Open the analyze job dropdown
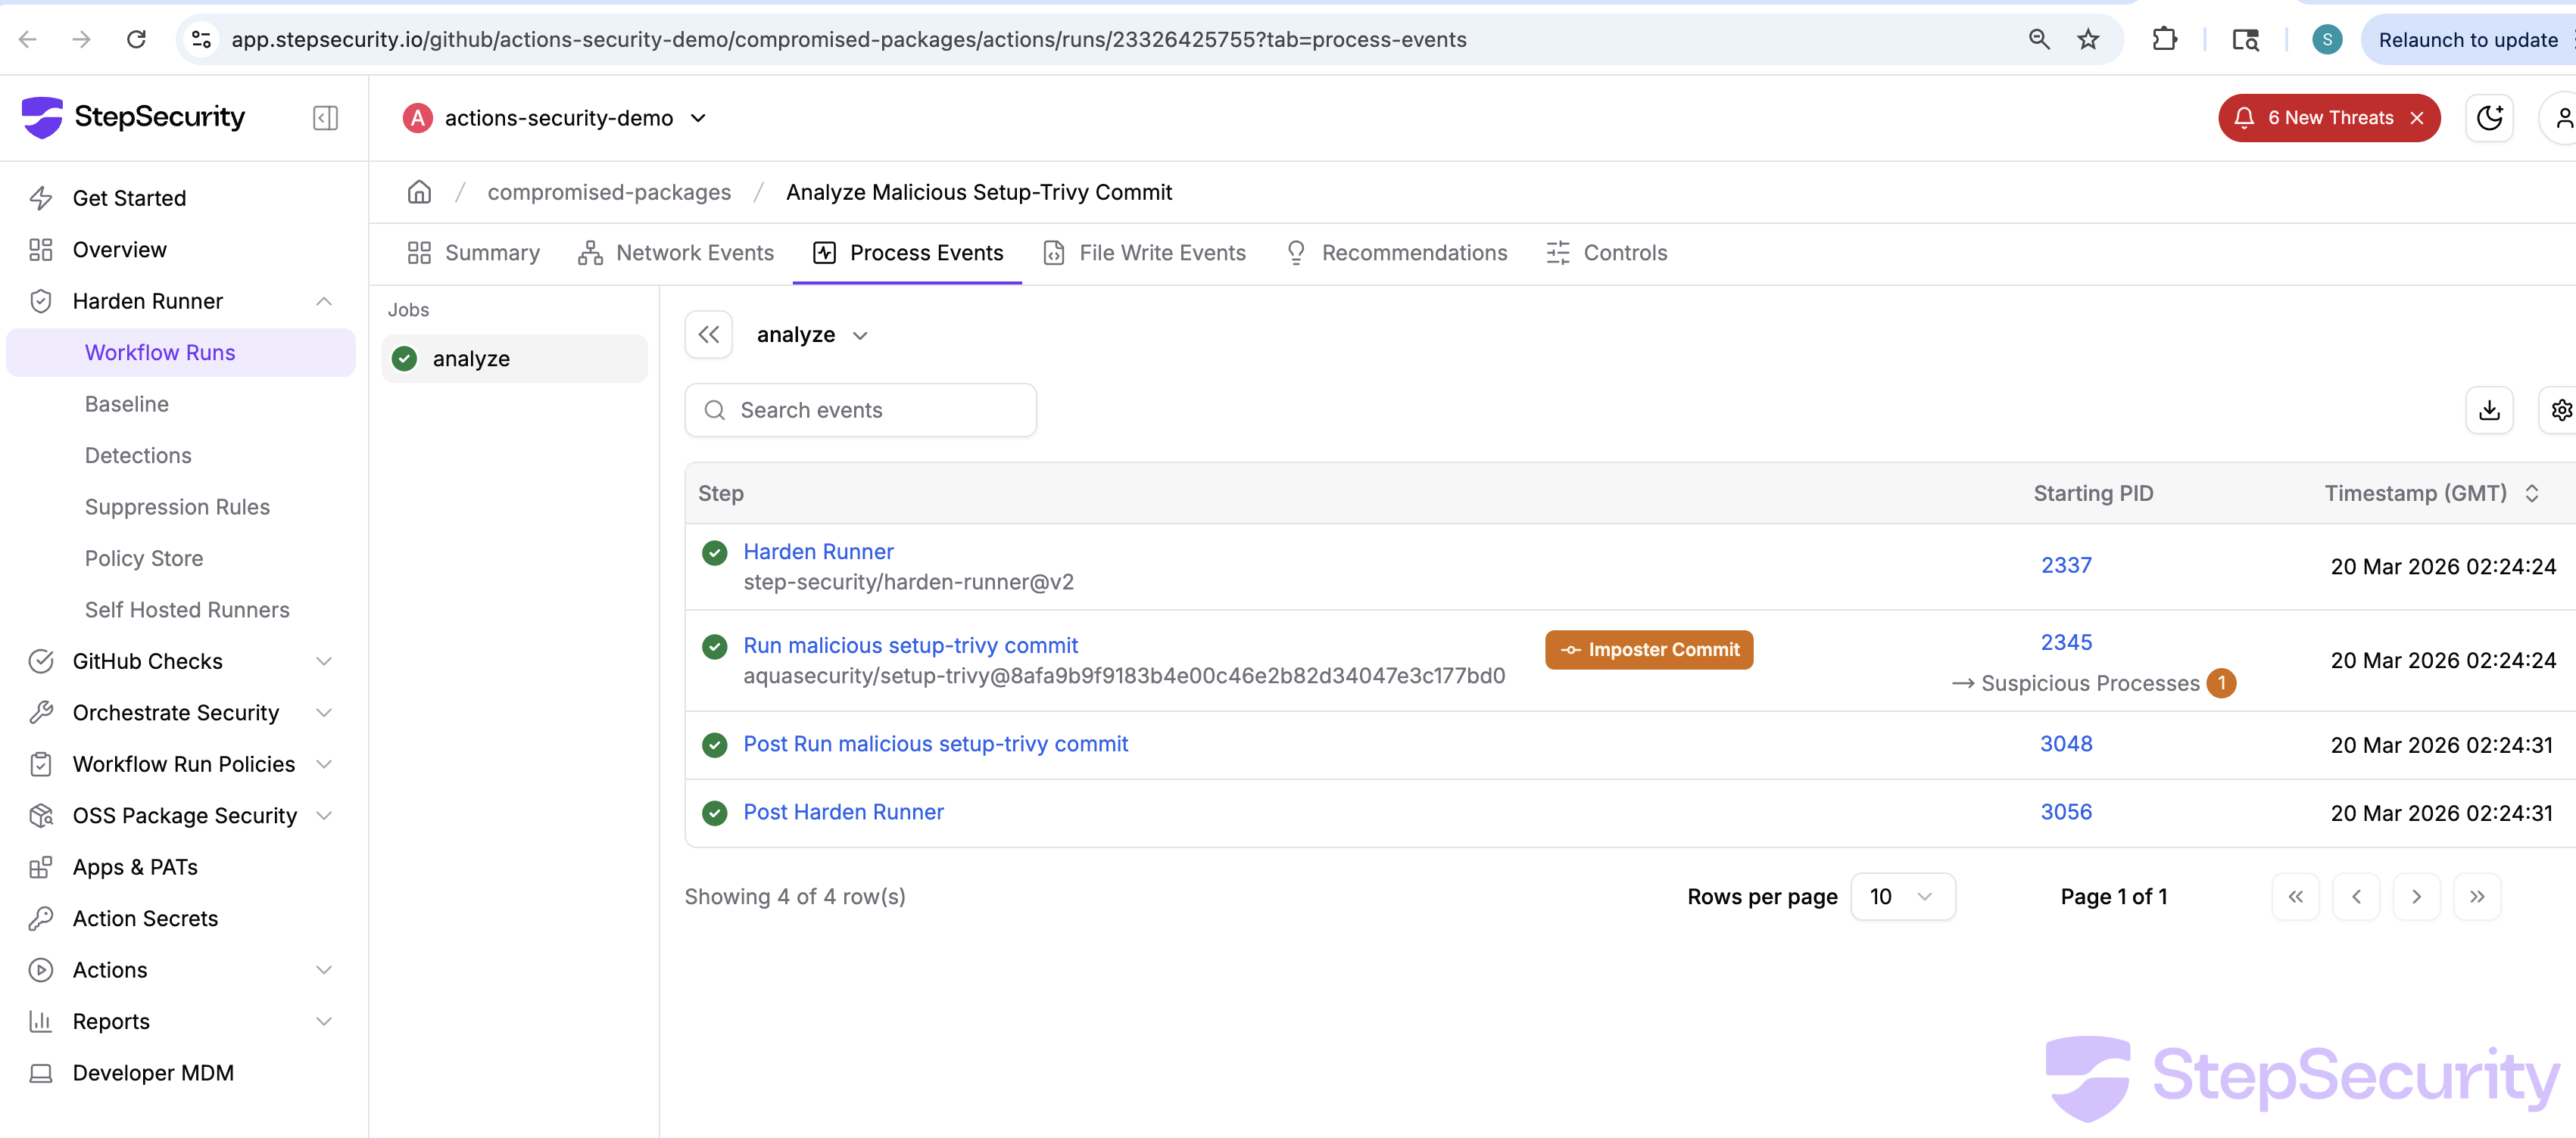The width and height of the screenshot is (2576, 1138). click(x=812, y=334)
